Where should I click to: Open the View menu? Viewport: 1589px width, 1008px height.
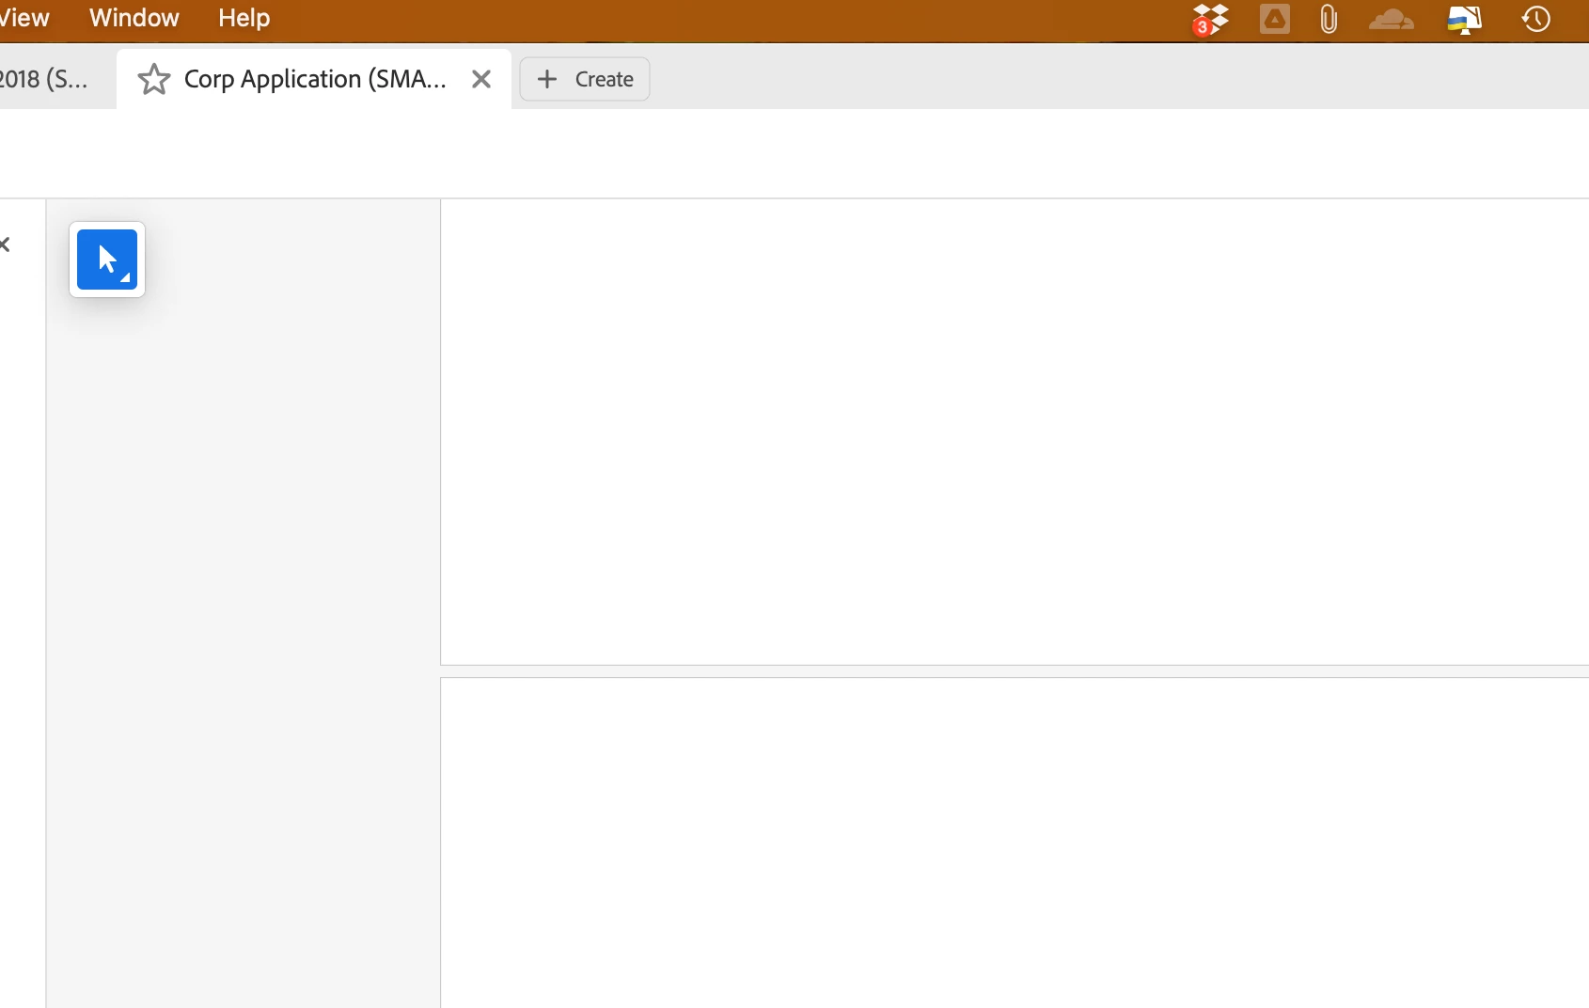[24, 18]
